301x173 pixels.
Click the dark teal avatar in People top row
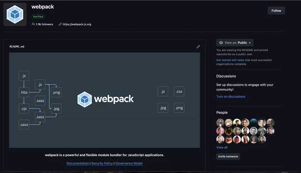(x=254, y=123)
